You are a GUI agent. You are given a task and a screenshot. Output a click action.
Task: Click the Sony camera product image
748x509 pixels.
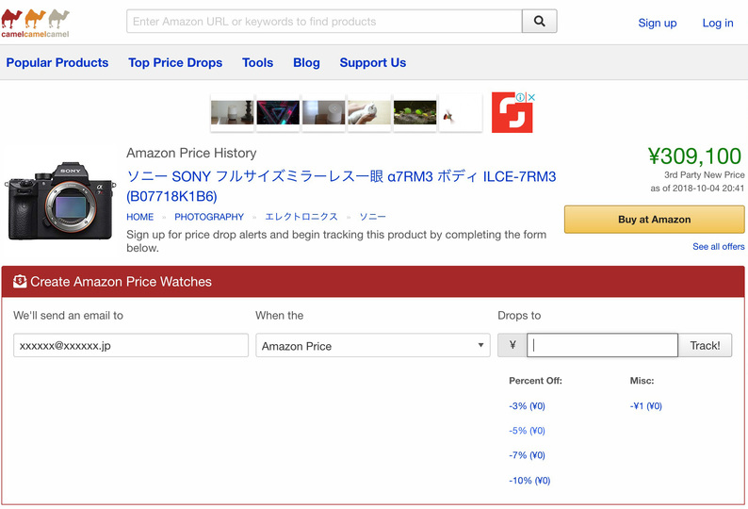click(x=60, y=201)
